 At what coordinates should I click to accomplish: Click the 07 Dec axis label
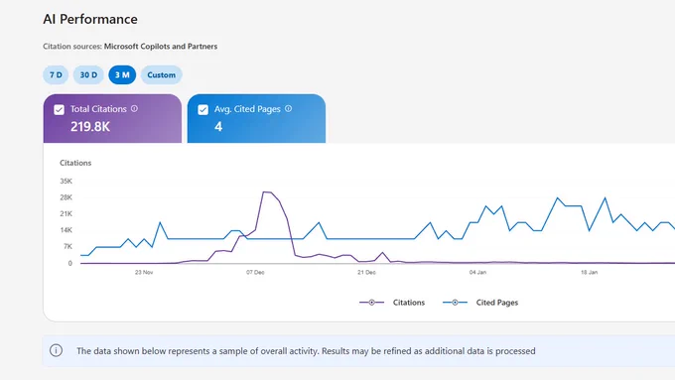coord(255,273)
